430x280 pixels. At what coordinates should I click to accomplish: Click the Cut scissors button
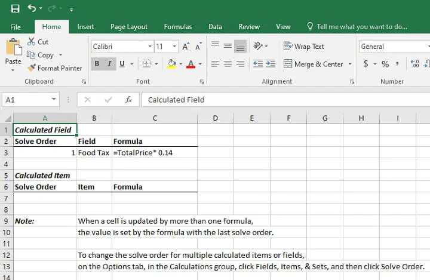[38, 42]
